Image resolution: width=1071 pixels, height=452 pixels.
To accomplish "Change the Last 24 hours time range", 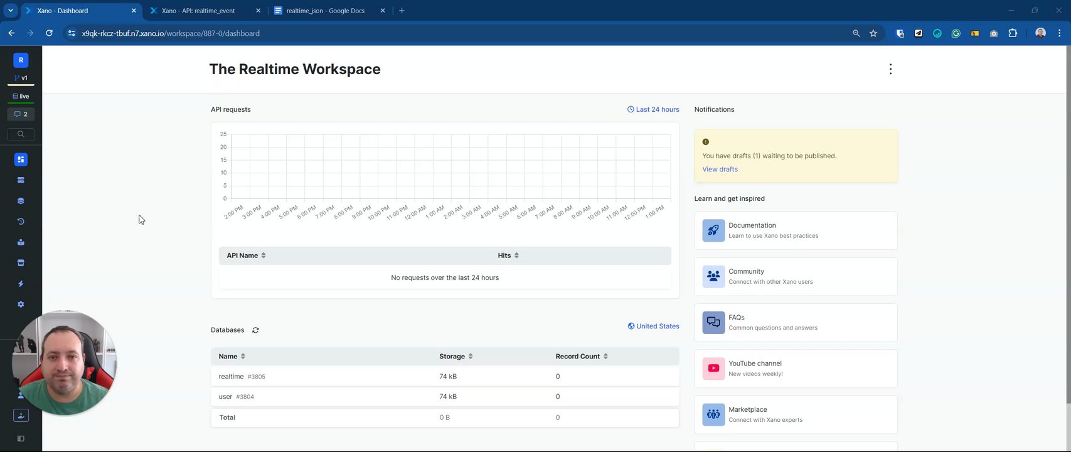I will coord(653,109).
